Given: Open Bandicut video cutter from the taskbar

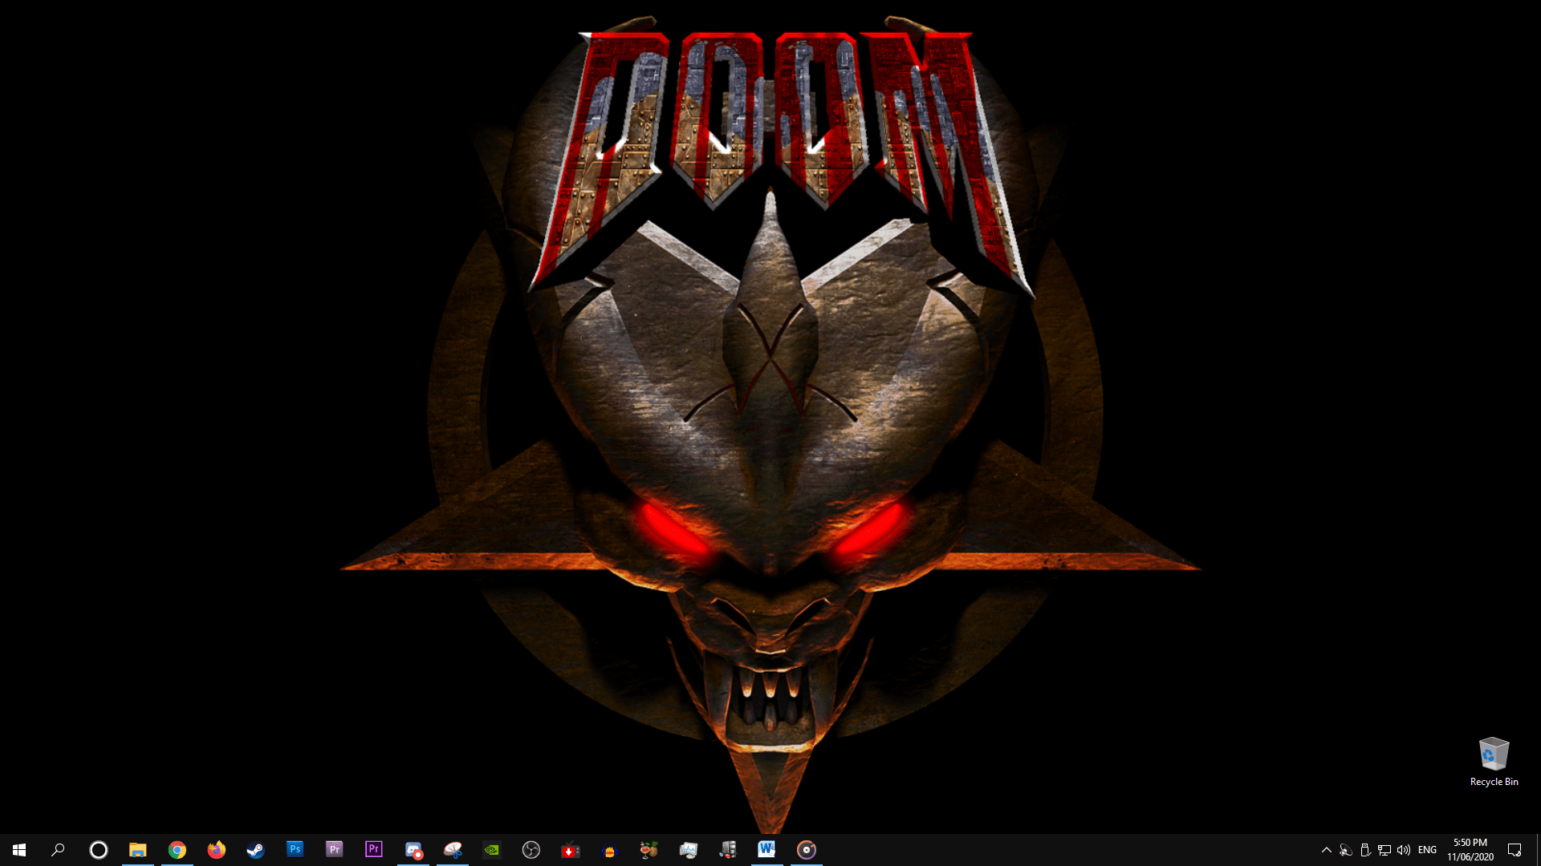Looking at the screenshot, I should tap(453, 849).
